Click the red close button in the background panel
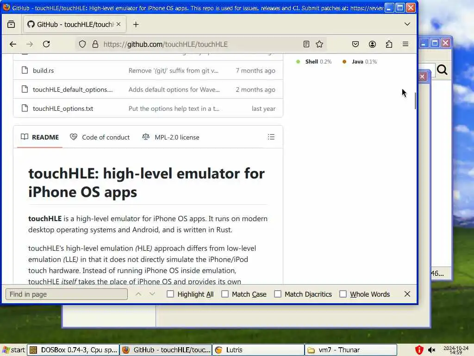The image size is (474, 356). coord(422,76)
